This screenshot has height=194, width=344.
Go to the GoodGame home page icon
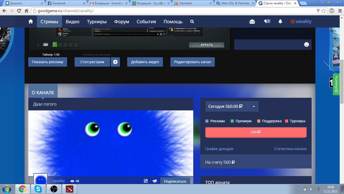(31, 21)
